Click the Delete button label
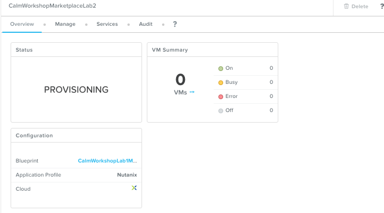The width and height of the screenshot is (384, 213). (360, 6)
